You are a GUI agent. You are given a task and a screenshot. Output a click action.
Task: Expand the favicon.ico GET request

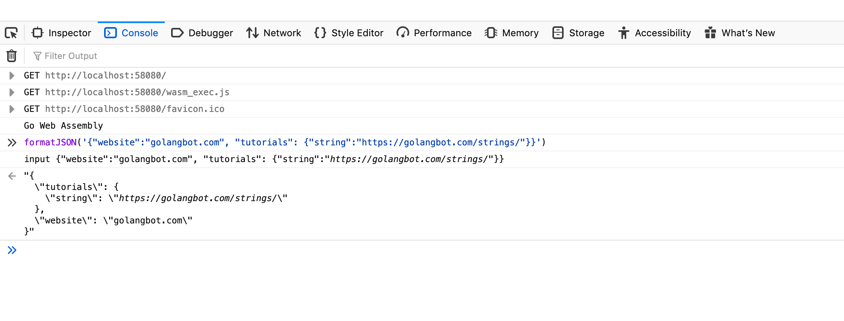tap(12, 109)
